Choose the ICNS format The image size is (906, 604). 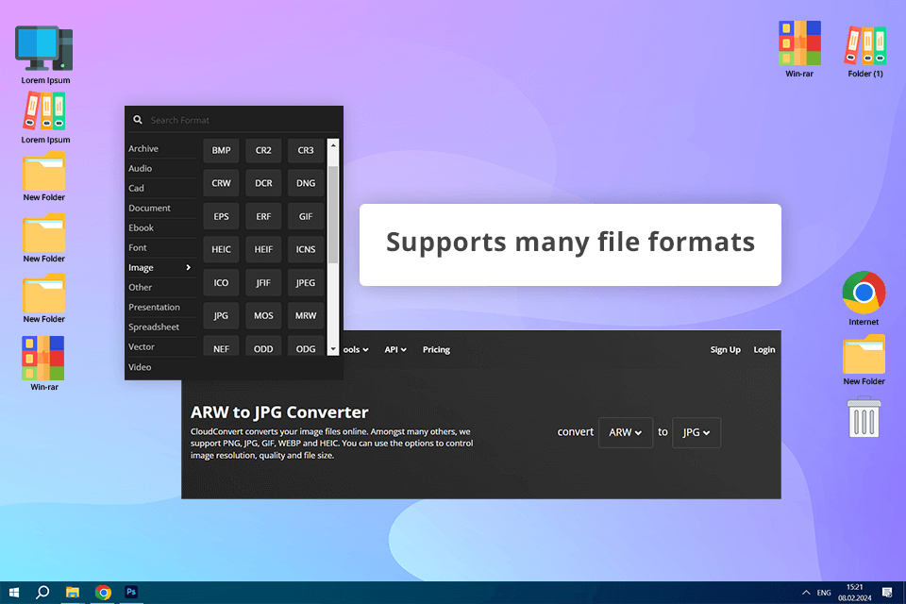[x=306, y=250]
